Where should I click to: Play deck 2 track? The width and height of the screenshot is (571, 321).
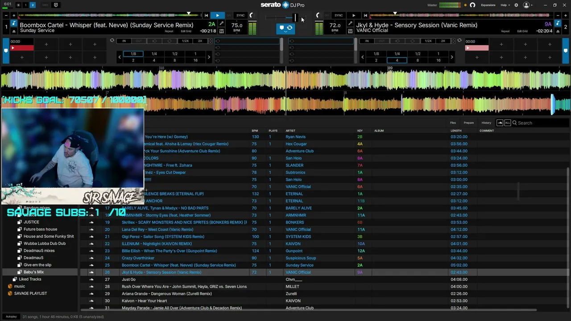coord(354,16)
